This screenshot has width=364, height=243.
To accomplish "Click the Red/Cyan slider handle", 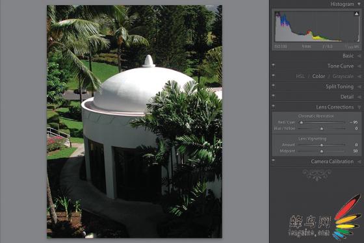I will click(302, 122).
